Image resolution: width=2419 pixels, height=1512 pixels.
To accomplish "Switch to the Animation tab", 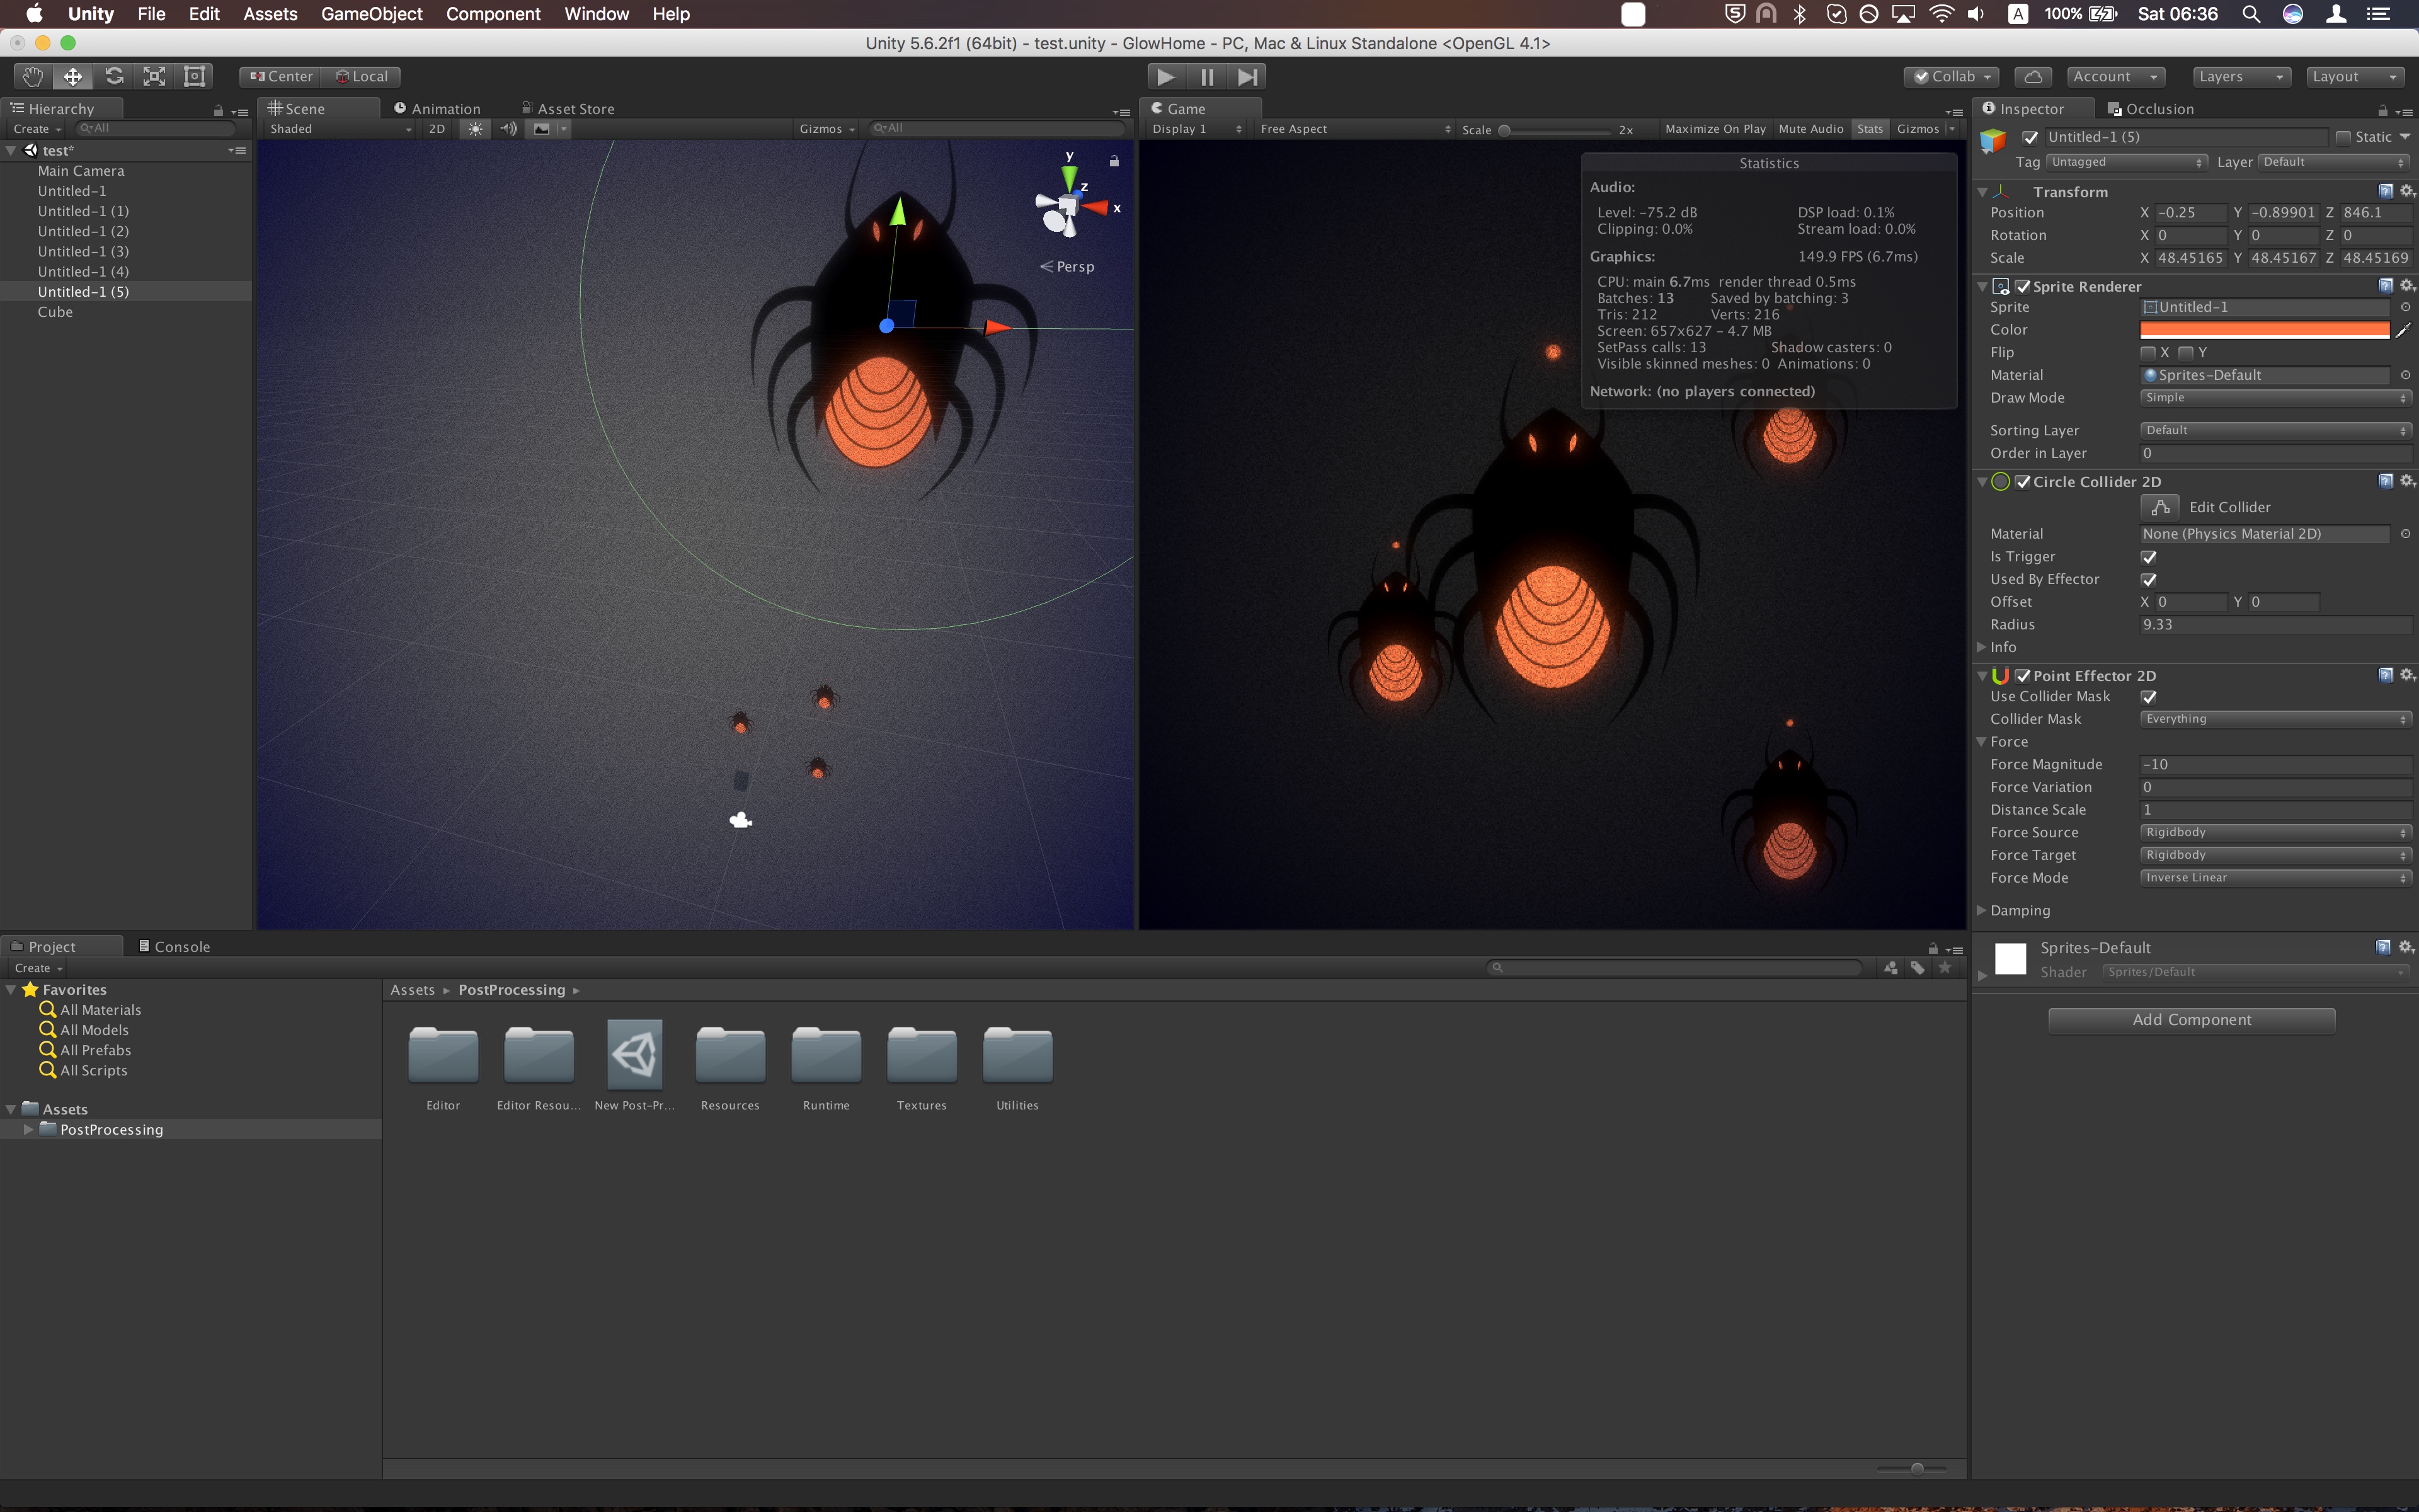I will [x=437, y=108].
